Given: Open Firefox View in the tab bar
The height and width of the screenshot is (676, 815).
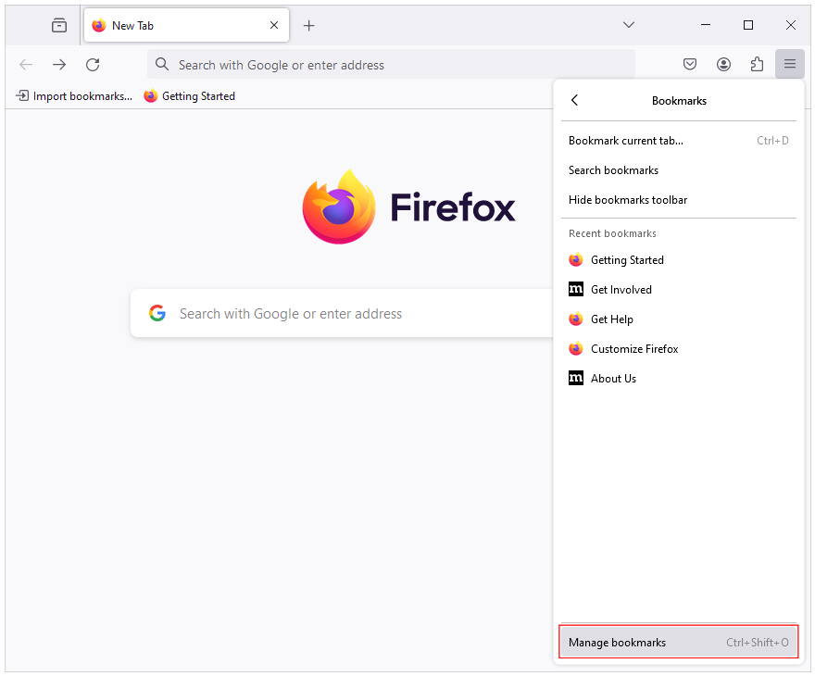Looking at the screenshot, I should [58, 25].
